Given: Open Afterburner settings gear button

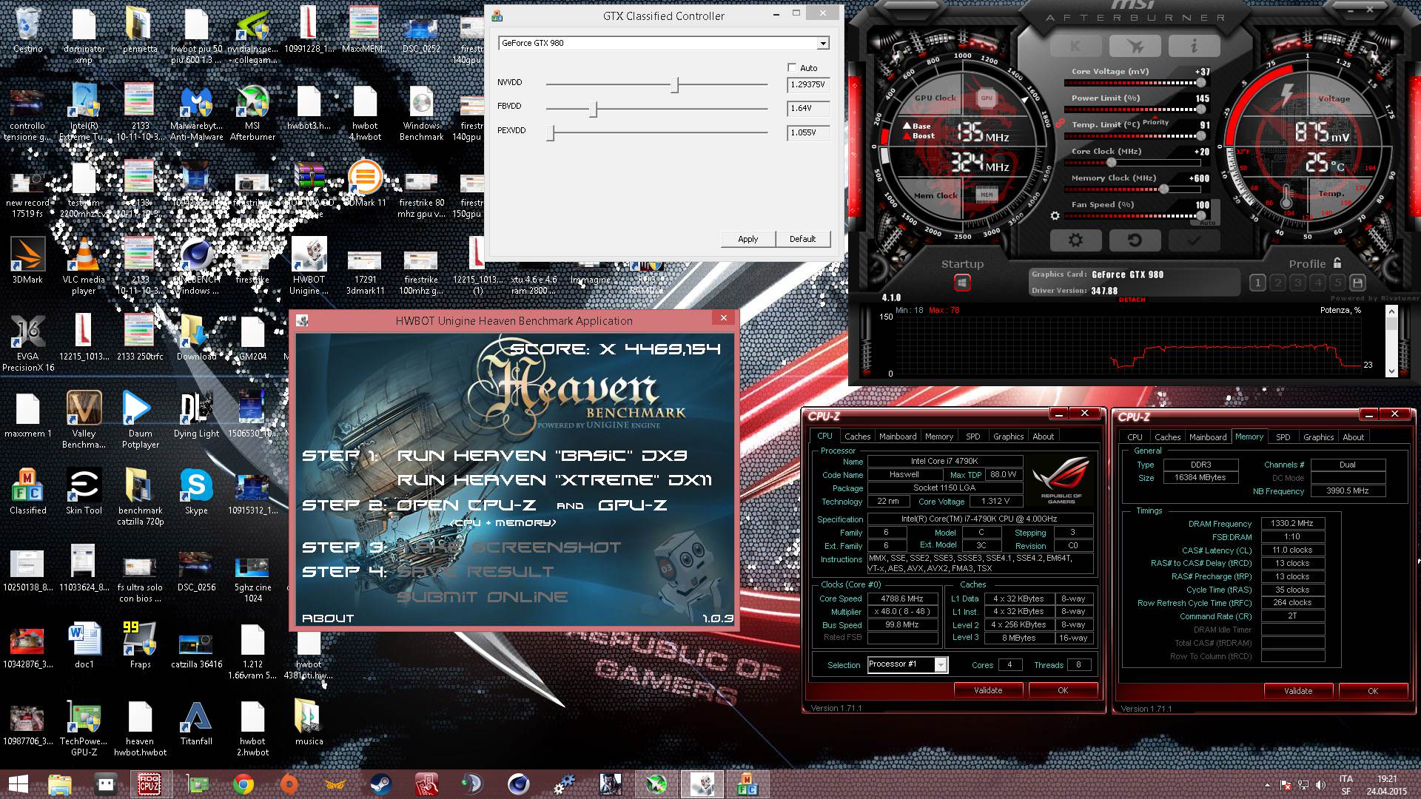Looking at the screenshot, I should click(x=1075, y=240).
